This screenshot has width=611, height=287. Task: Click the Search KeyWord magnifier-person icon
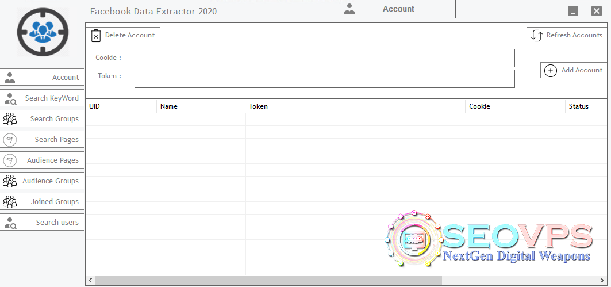point(10,98)
